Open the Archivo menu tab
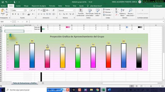Viewport: 165px width, 92px height. click(3, 6)
